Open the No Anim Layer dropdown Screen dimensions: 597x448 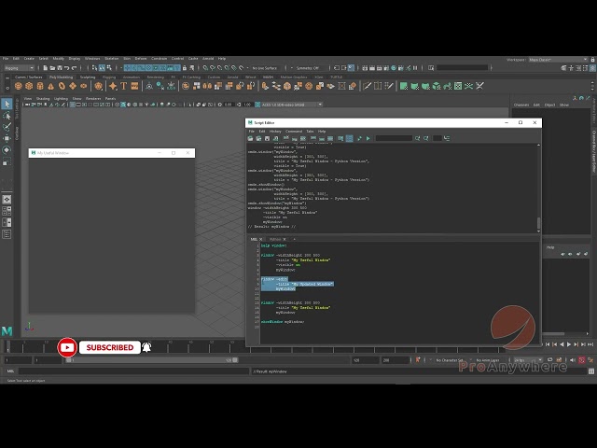488,360
